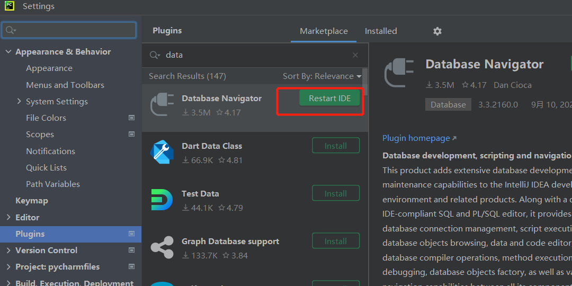The image size is (572, 286).
Task: Click the magnifier icon in plugin search
Action: [x=155, y=55]
